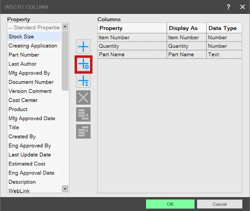The width and height of the screenshot is (250, 211).
Task: Select Estimated Cost property
Action: 34,164
